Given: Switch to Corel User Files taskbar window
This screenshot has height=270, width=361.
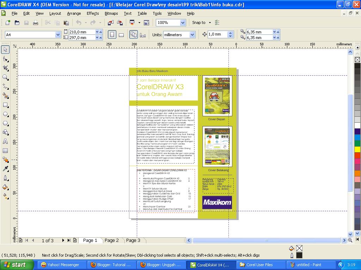Looking at the screenshot, I should pos(261,265).
